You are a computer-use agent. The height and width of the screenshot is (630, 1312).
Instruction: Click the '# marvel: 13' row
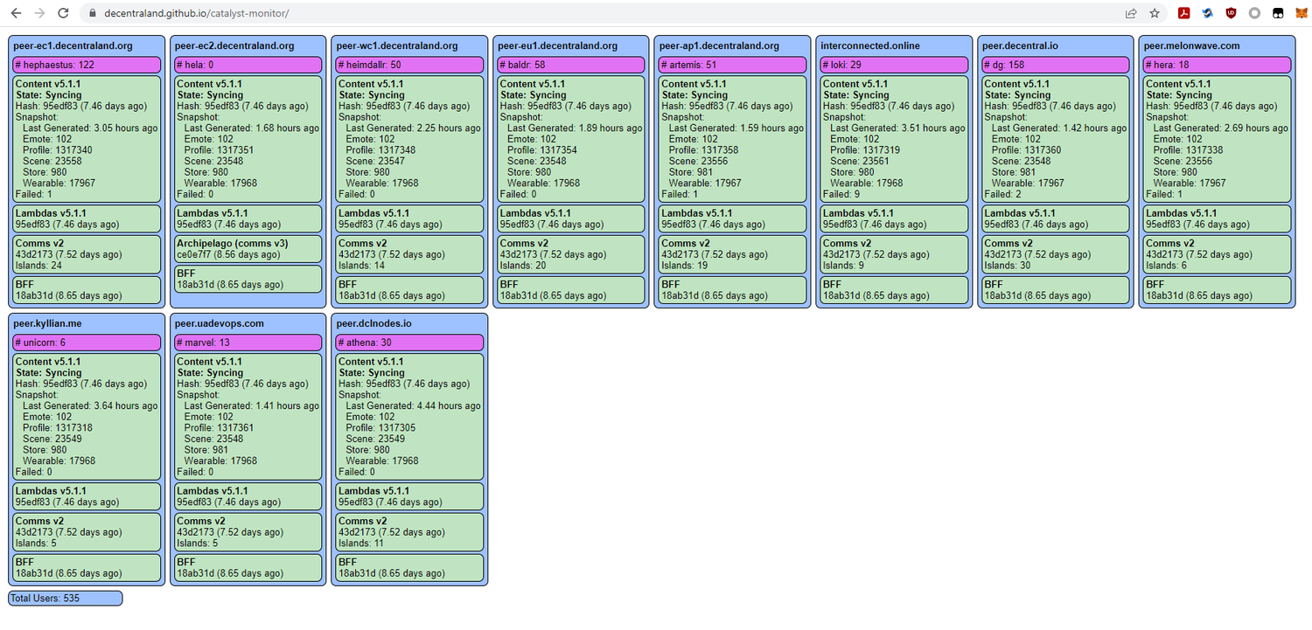pyautogui.click(x=248, y=343)
